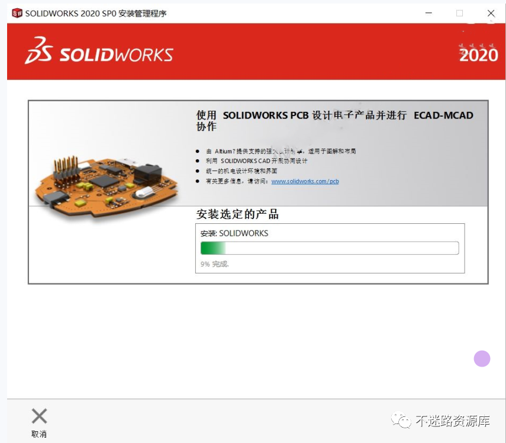Click the 2020 version badge in banner
The height and width of the screenshot is (443, 506).
(479, 54)
